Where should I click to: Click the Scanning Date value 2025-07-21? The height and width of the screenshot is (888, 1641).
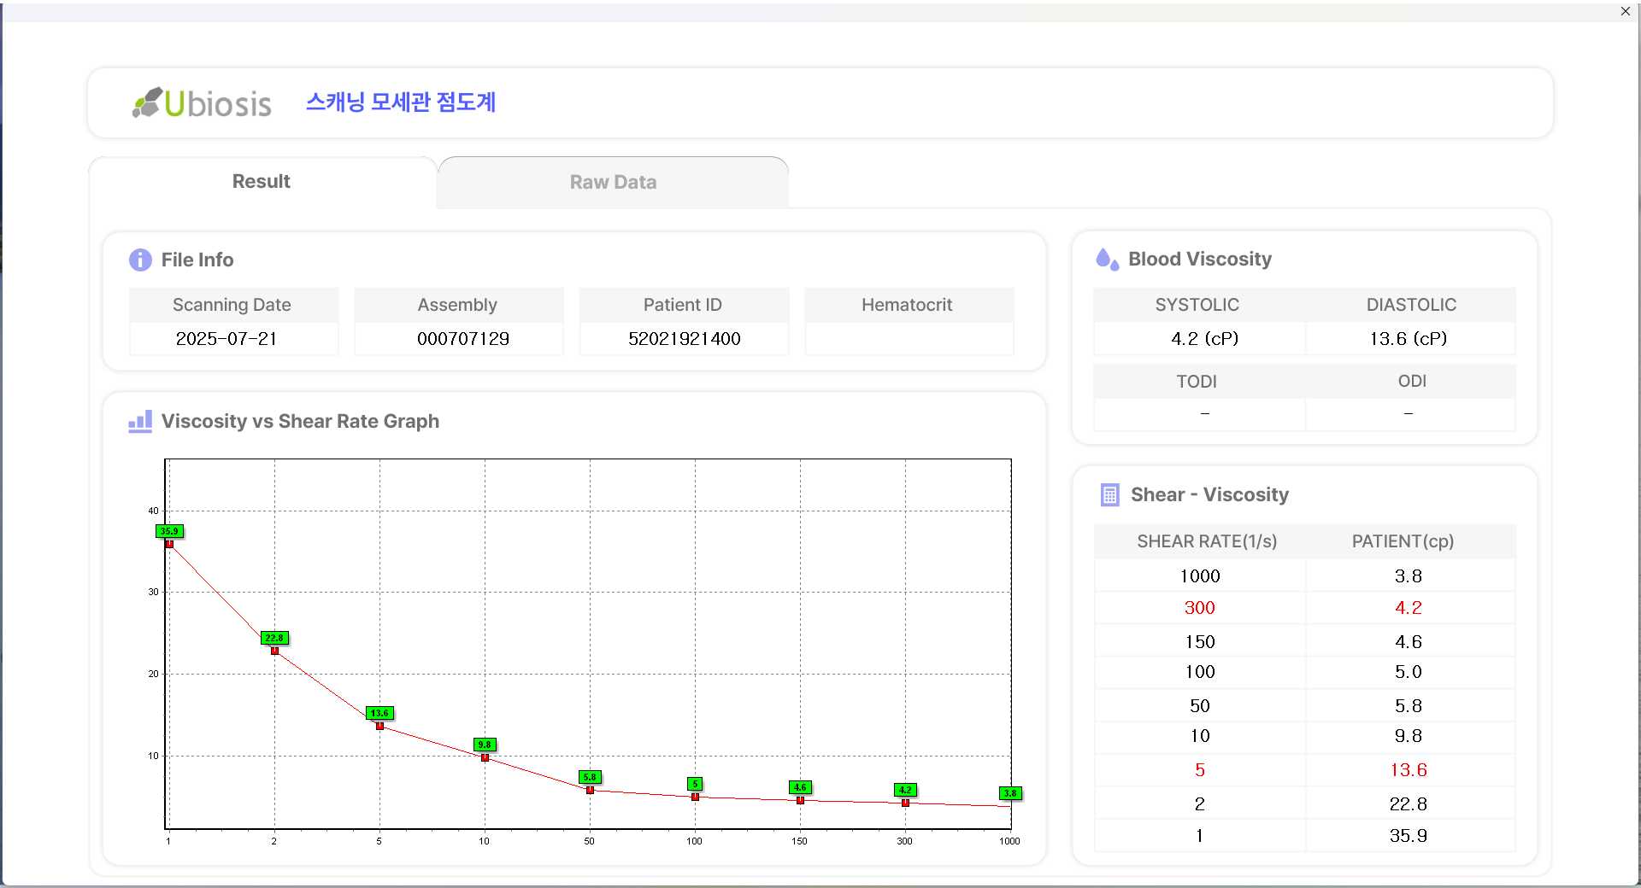coord(226,339)
